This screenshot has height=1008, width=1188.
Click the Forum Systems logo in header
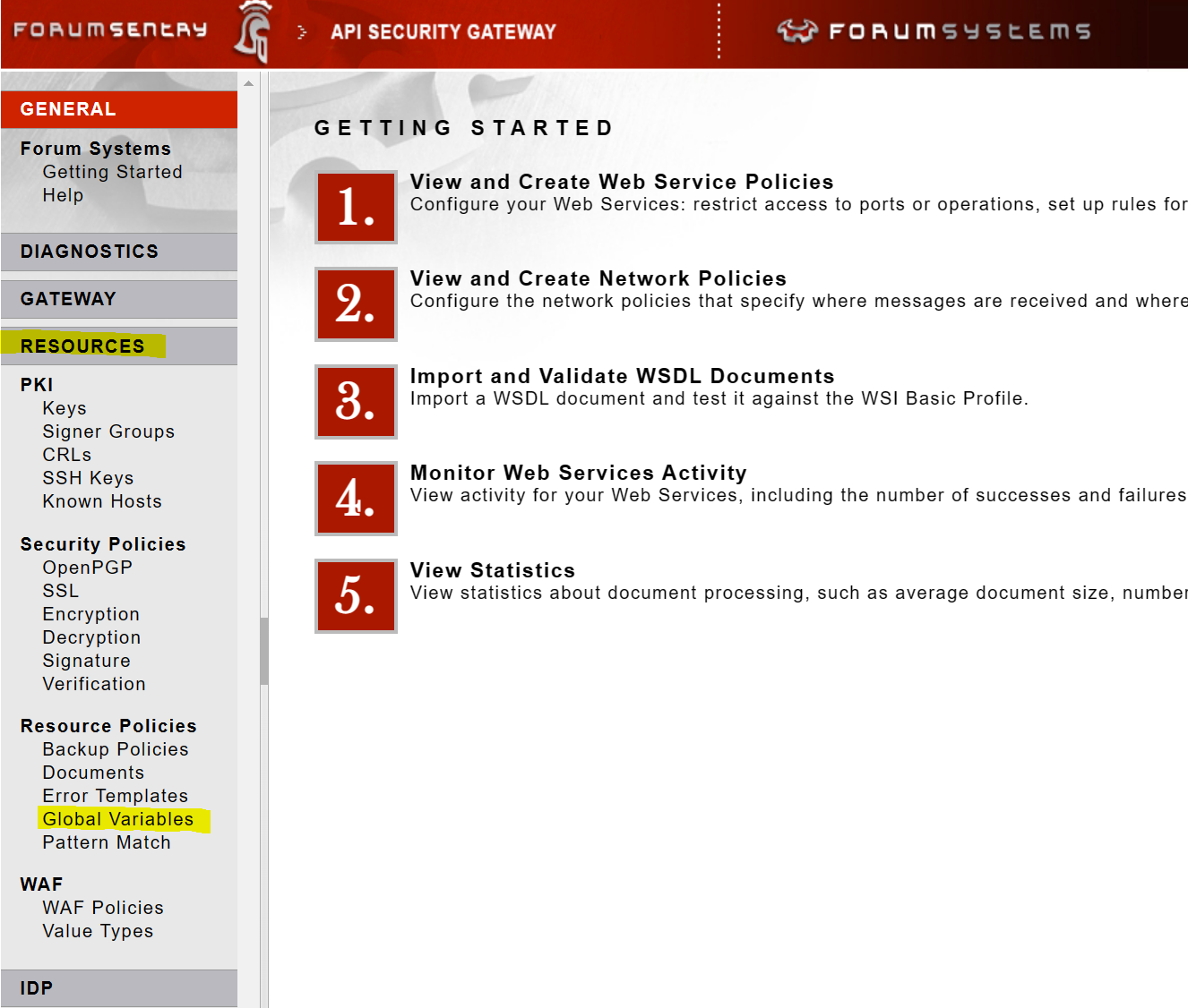(934, 31)
